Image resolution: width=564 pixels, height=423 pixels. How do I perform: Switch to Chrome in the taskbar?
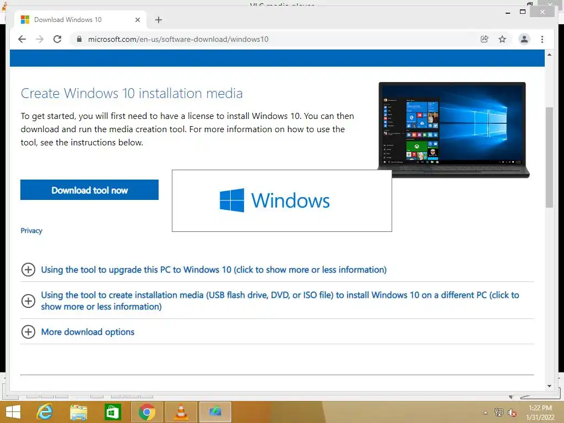147,412
